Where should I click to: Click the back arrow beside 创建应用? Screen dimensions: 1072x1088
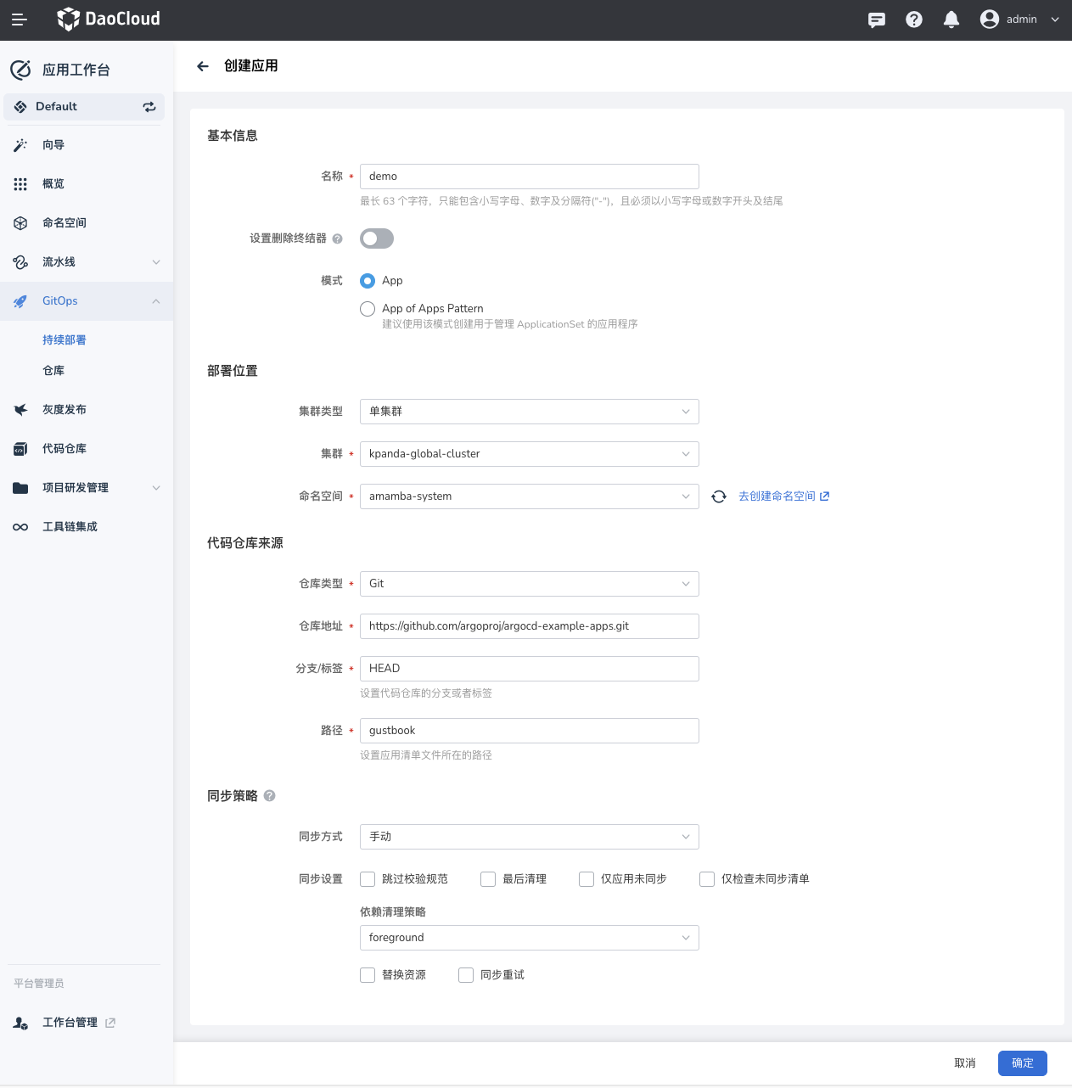(x=203, y=66)
